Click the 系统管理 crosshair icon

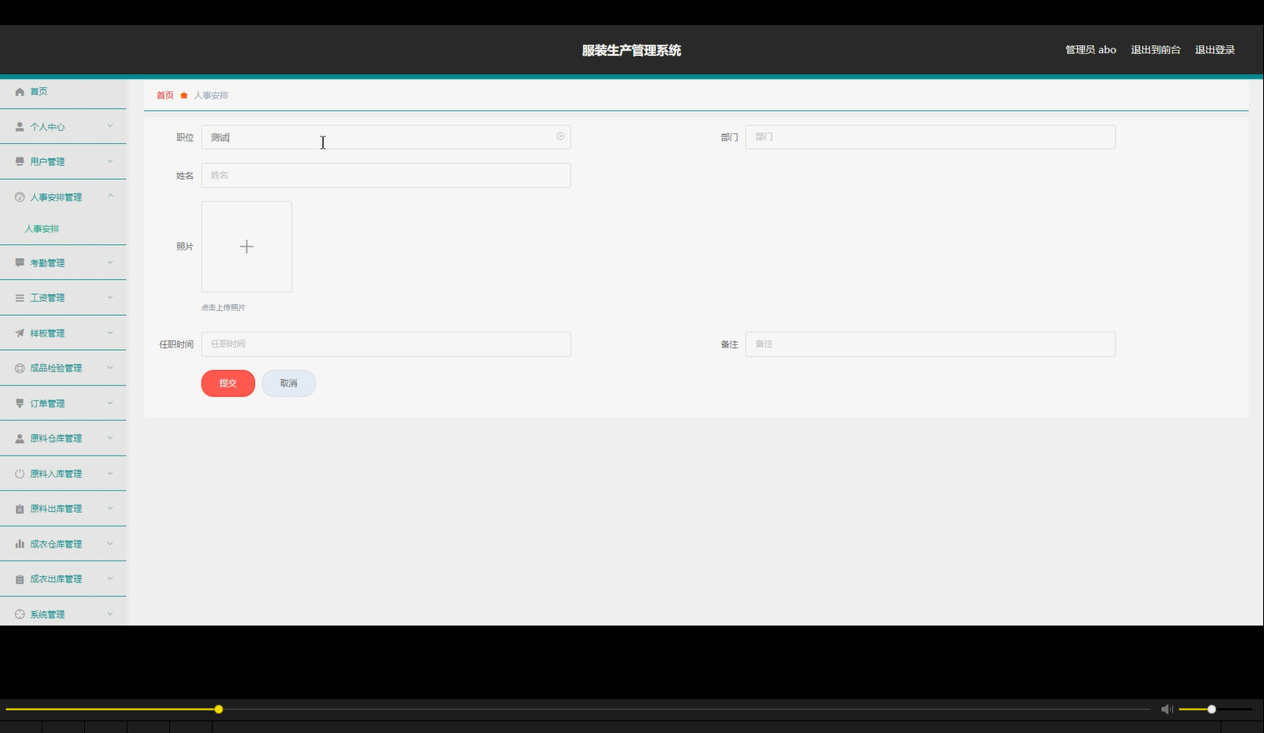pos(20,615)
